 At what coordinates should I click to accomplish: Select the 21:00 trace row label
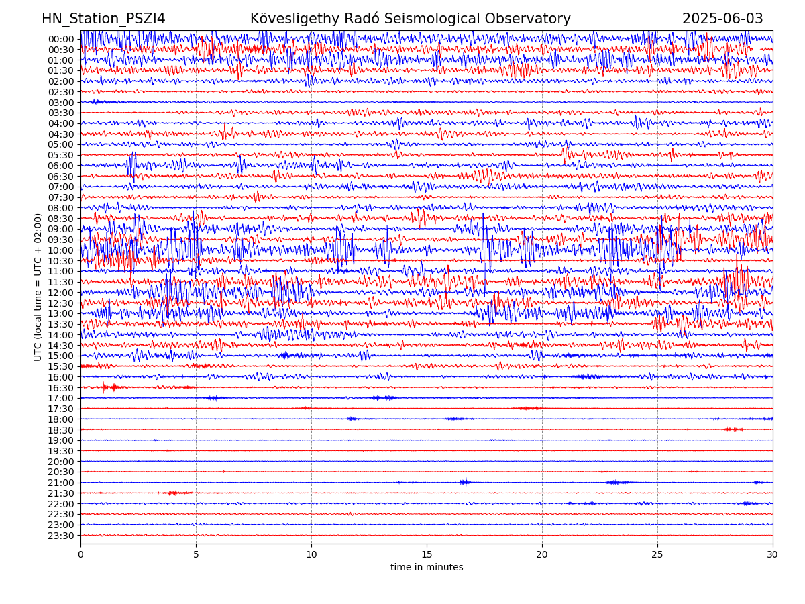[60, 483]
